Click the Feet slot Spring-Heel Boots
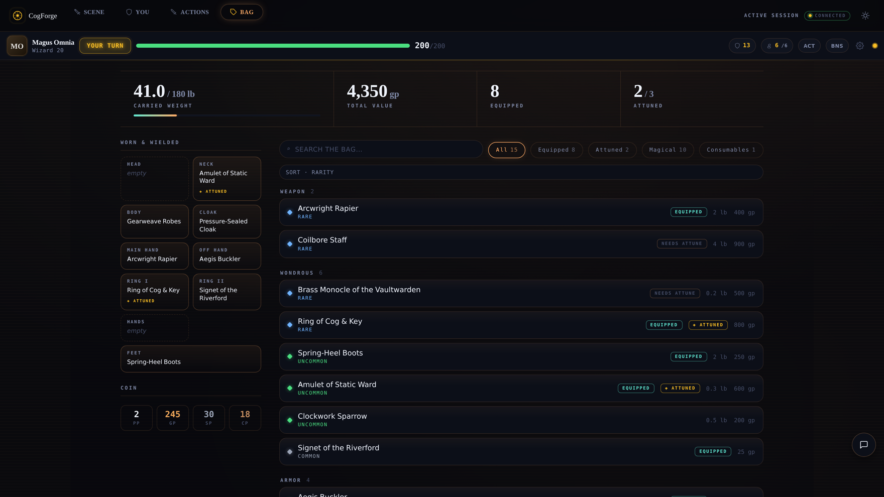Viewport: 884px width, 497px height. click(x=191, y=359)
